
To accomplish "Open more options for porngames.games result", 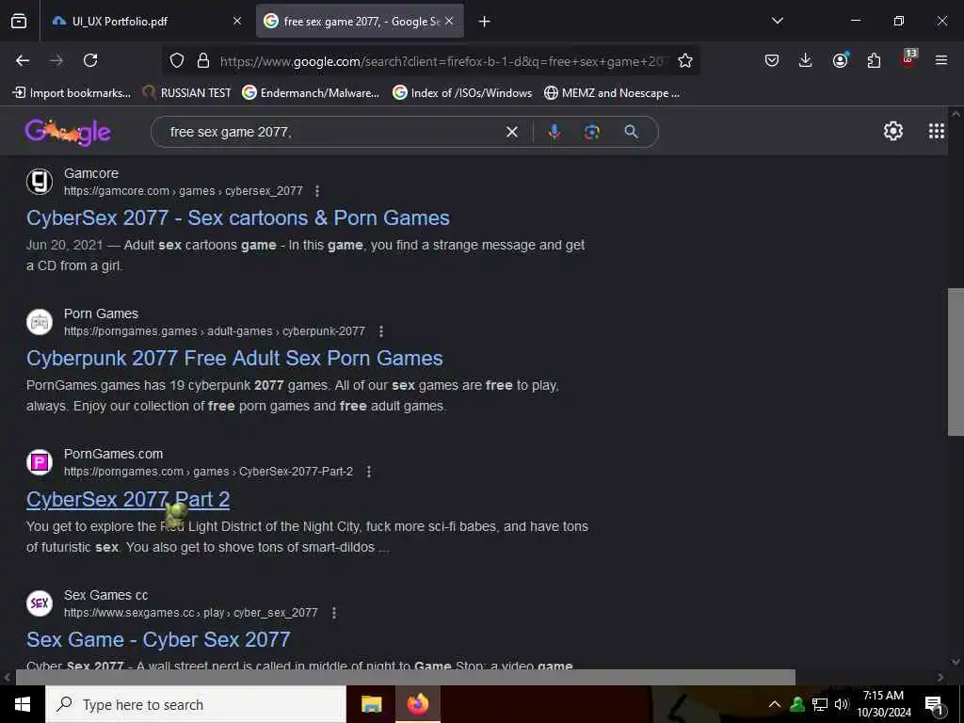I will 381,331.
